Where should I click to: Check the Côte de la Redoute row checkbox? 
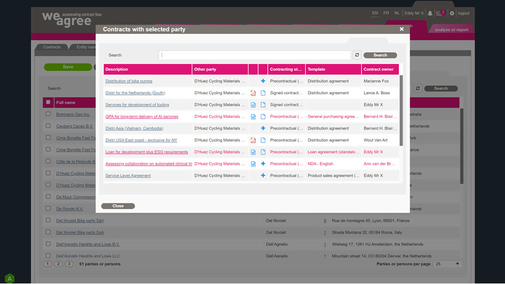click(x=48, y=161)
